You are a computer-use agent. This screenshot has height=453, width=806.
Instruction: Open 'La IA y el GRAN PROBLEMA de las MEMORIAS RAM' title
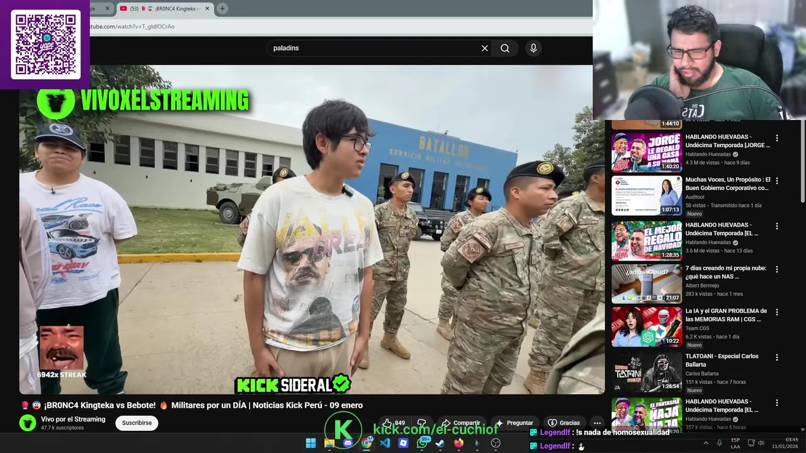(726, 315)
